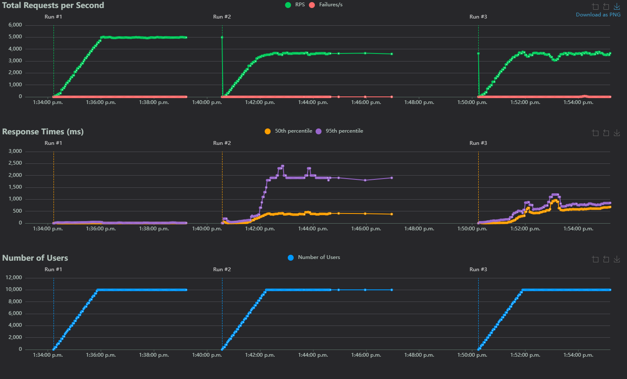
Task: Click the 1:42:00 p.m. label in the Response Times chart
Action: point(260,229)
